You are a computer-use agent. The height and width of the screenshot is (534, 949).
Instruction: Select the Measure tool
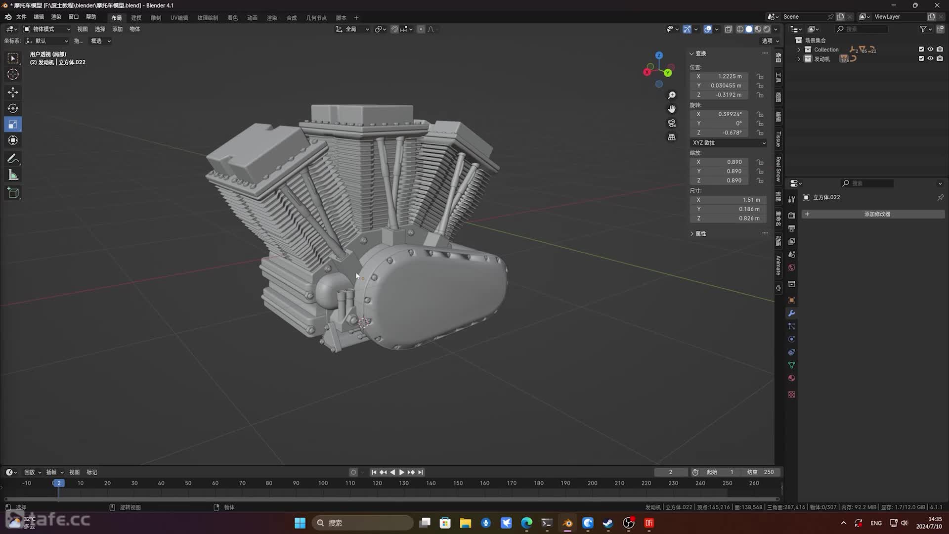point(13,175)
